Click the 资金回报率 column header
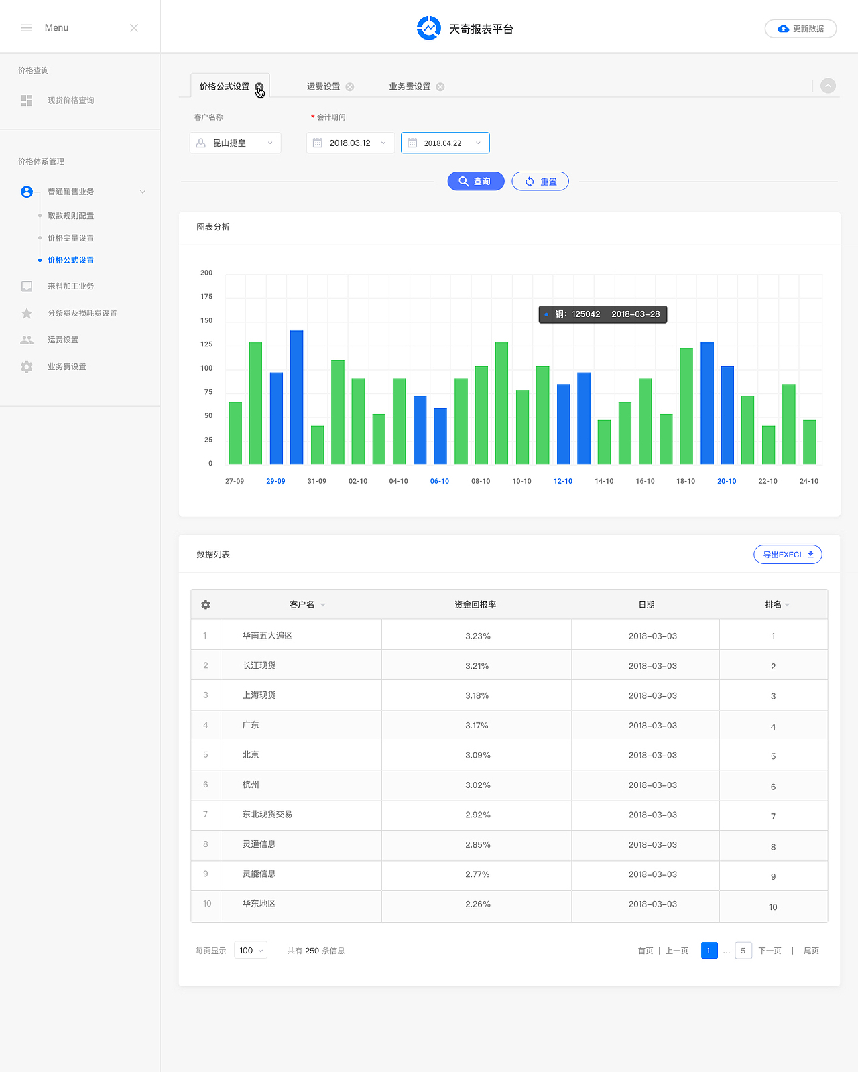The height and width of the screenshot is (1072, 858). coord(475,604)
